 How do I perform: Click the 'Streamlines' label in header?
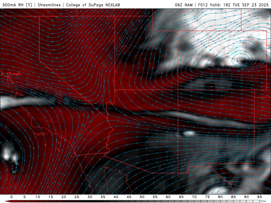coord(49,5)
